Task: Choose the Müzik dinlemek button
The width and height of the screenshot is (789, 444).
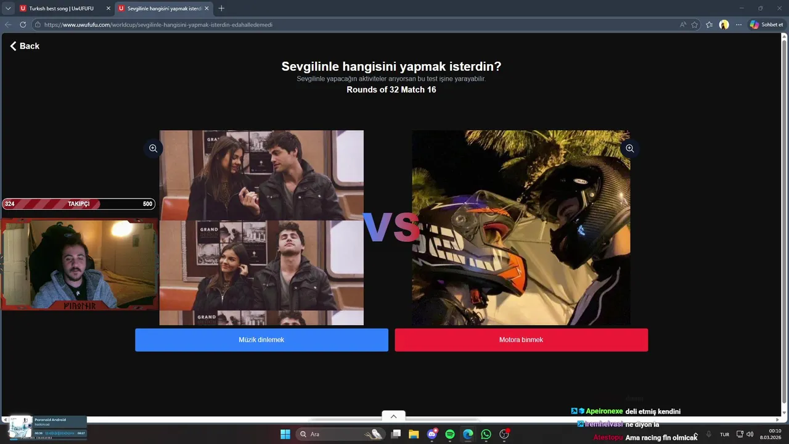Action: 261,340
